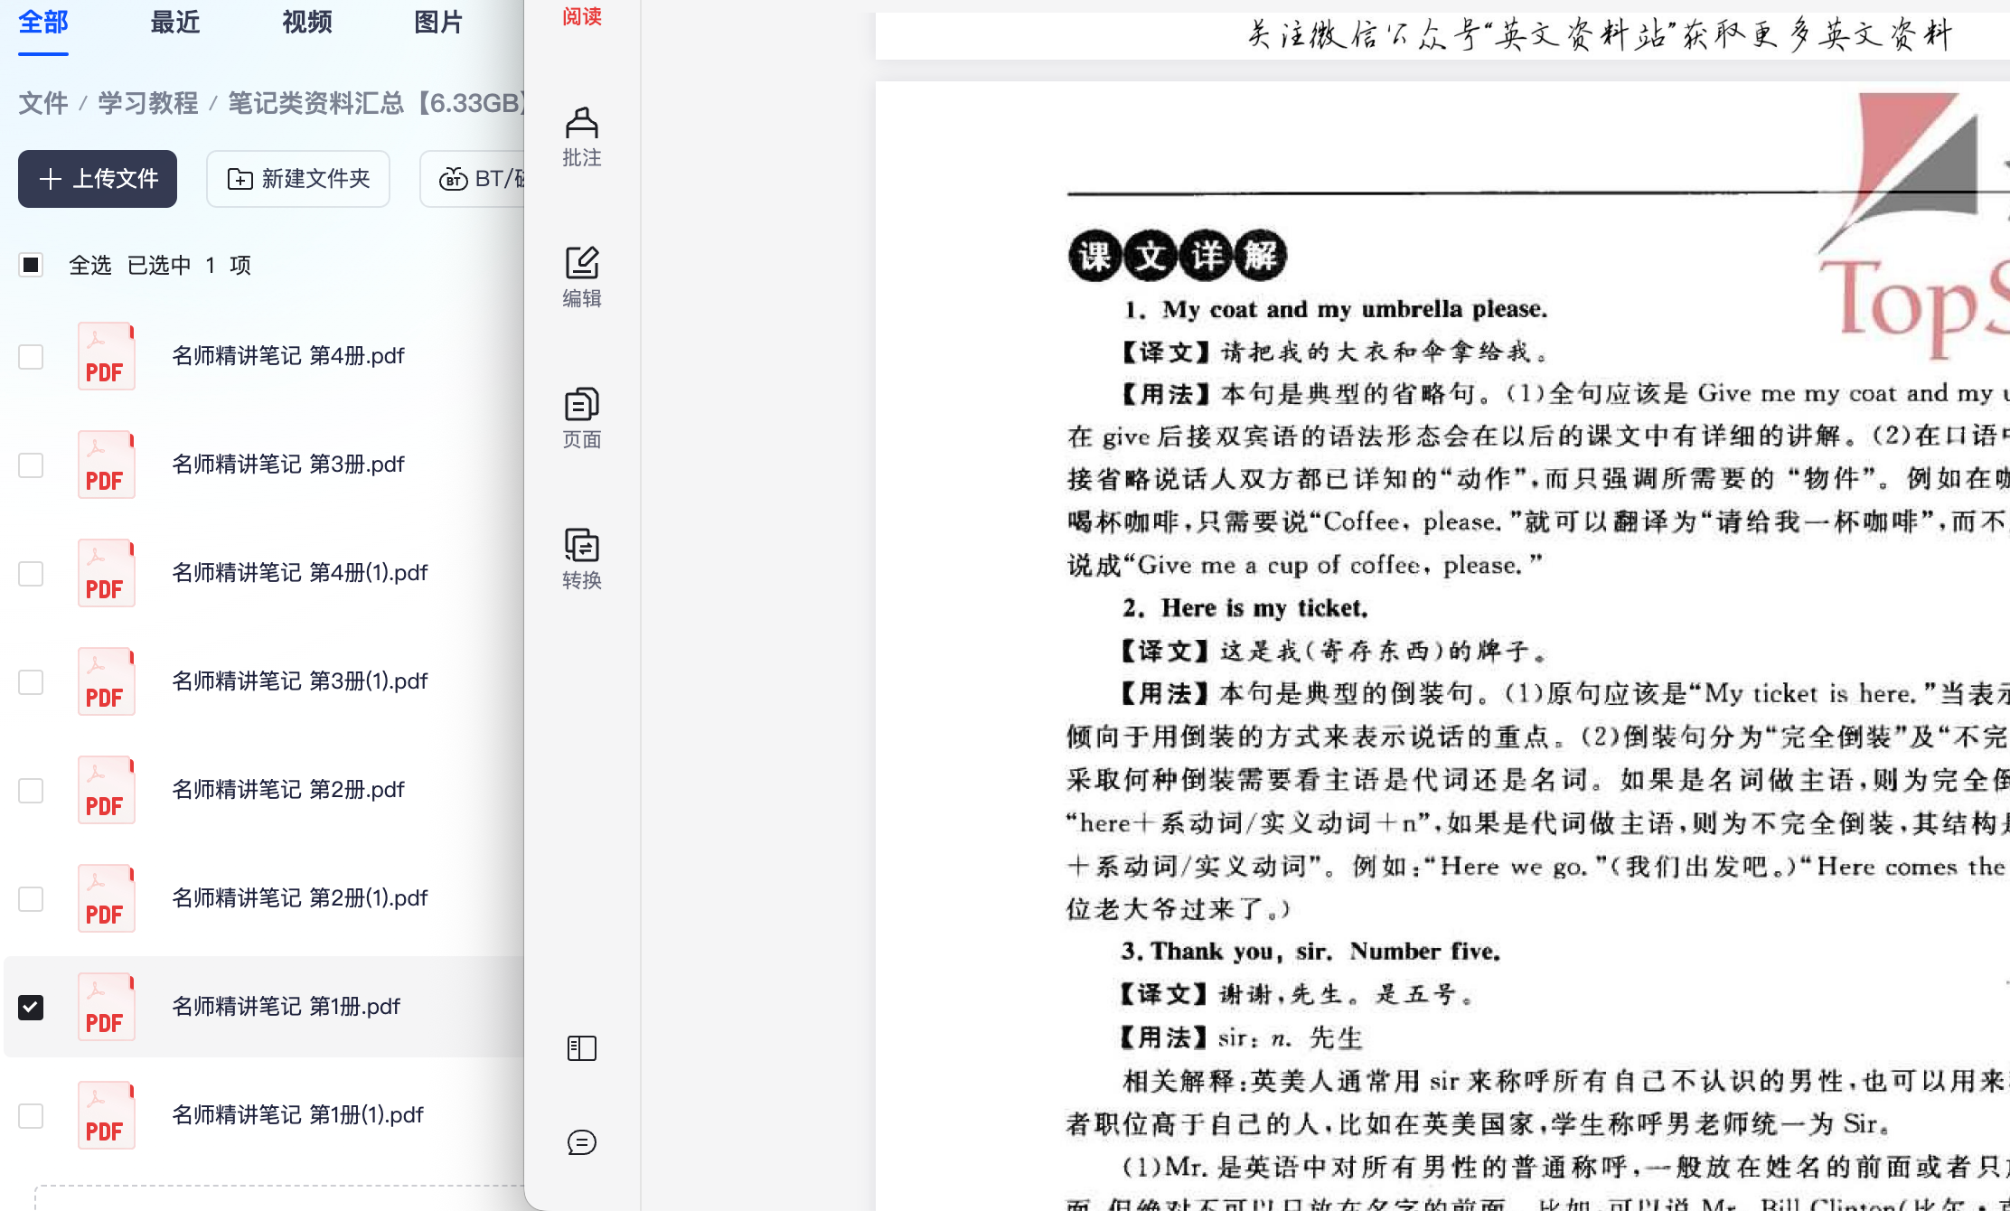The image size is (2010, 1211).
Task: Switch to the 视频 tab
Action: coord(307,23)
